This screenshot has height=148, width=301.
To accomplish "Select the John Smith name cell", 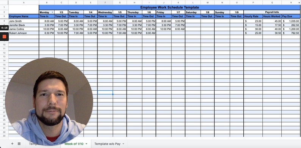I will (24, 21).
